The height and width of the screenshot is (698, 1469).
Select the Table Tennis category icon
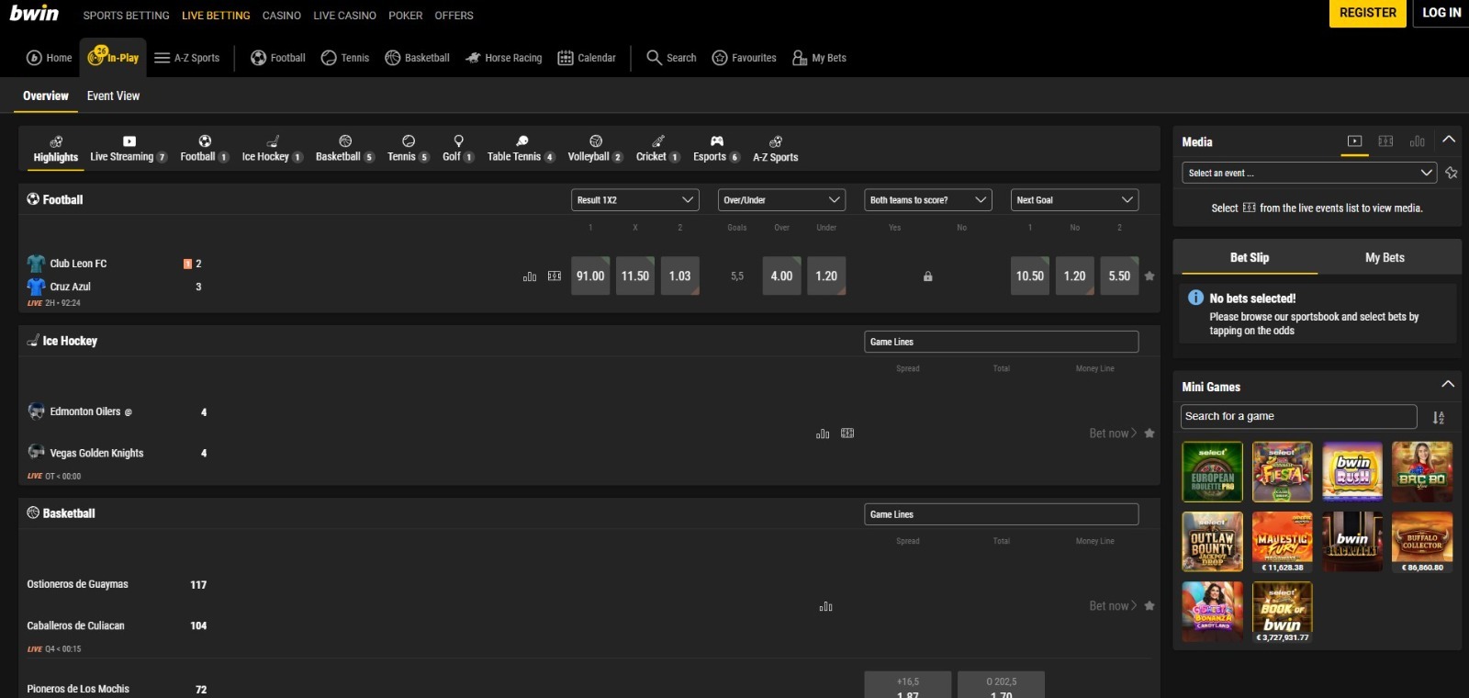[521, 141]
